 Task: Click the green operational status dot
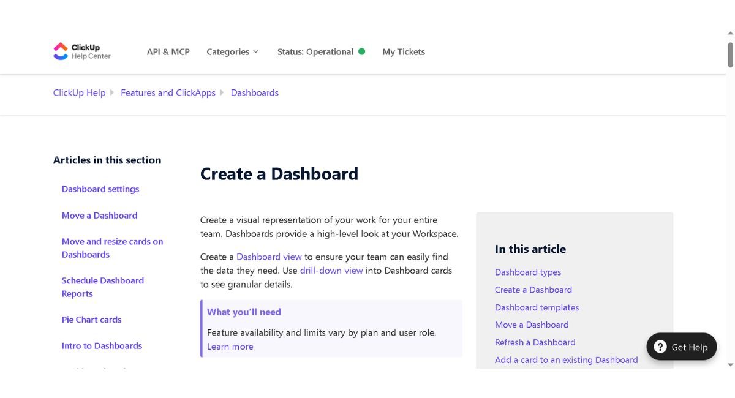tap(361, 51)
